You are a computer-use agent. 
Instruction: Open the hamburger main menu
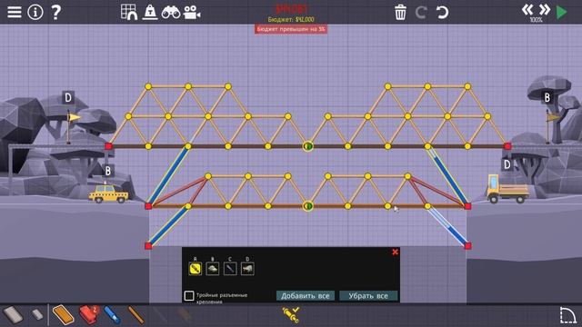click(x=15, y=12)
